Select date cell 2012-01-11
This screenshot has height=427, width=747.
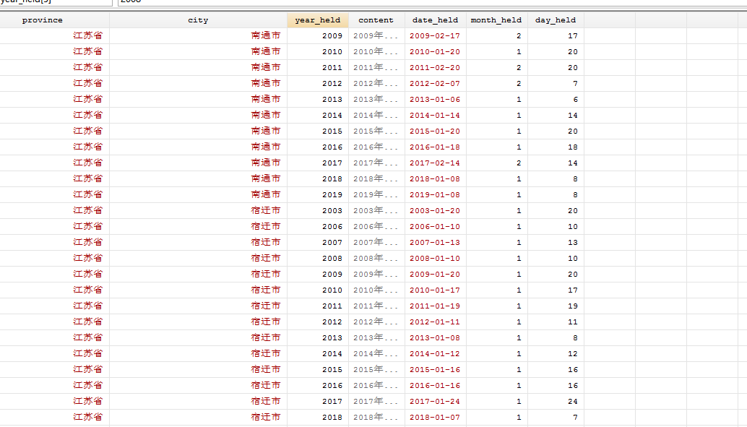(x=435, y=322)
